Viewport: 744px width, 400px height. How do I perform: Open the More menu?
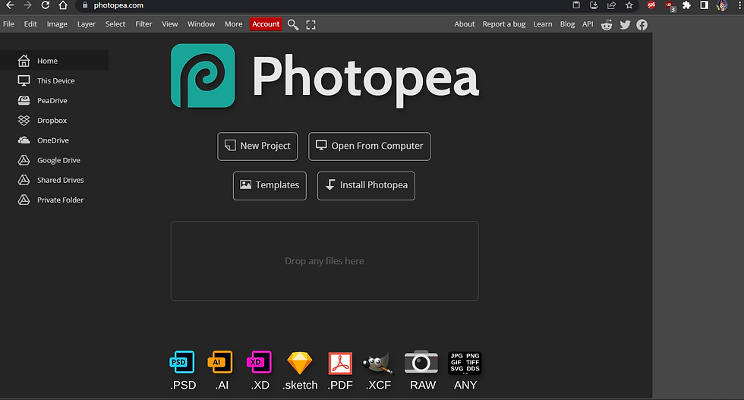click(x=234, y=24)
